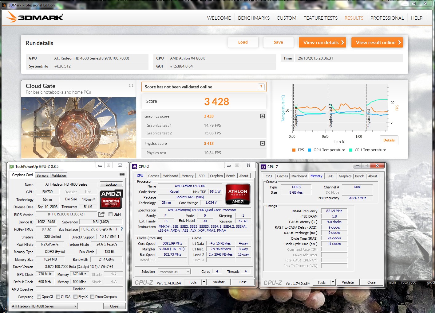Click the orange FPS legend swatch

coord(294,150)
